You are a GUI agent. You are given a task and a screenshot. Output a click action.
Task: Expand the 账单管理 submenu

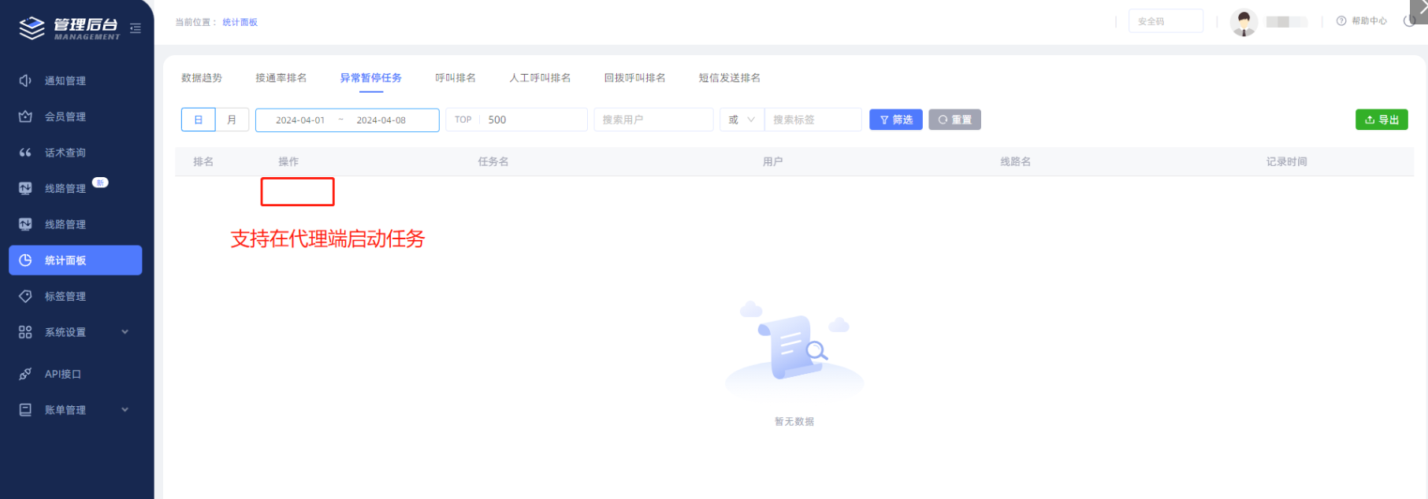tap(125, 410)
